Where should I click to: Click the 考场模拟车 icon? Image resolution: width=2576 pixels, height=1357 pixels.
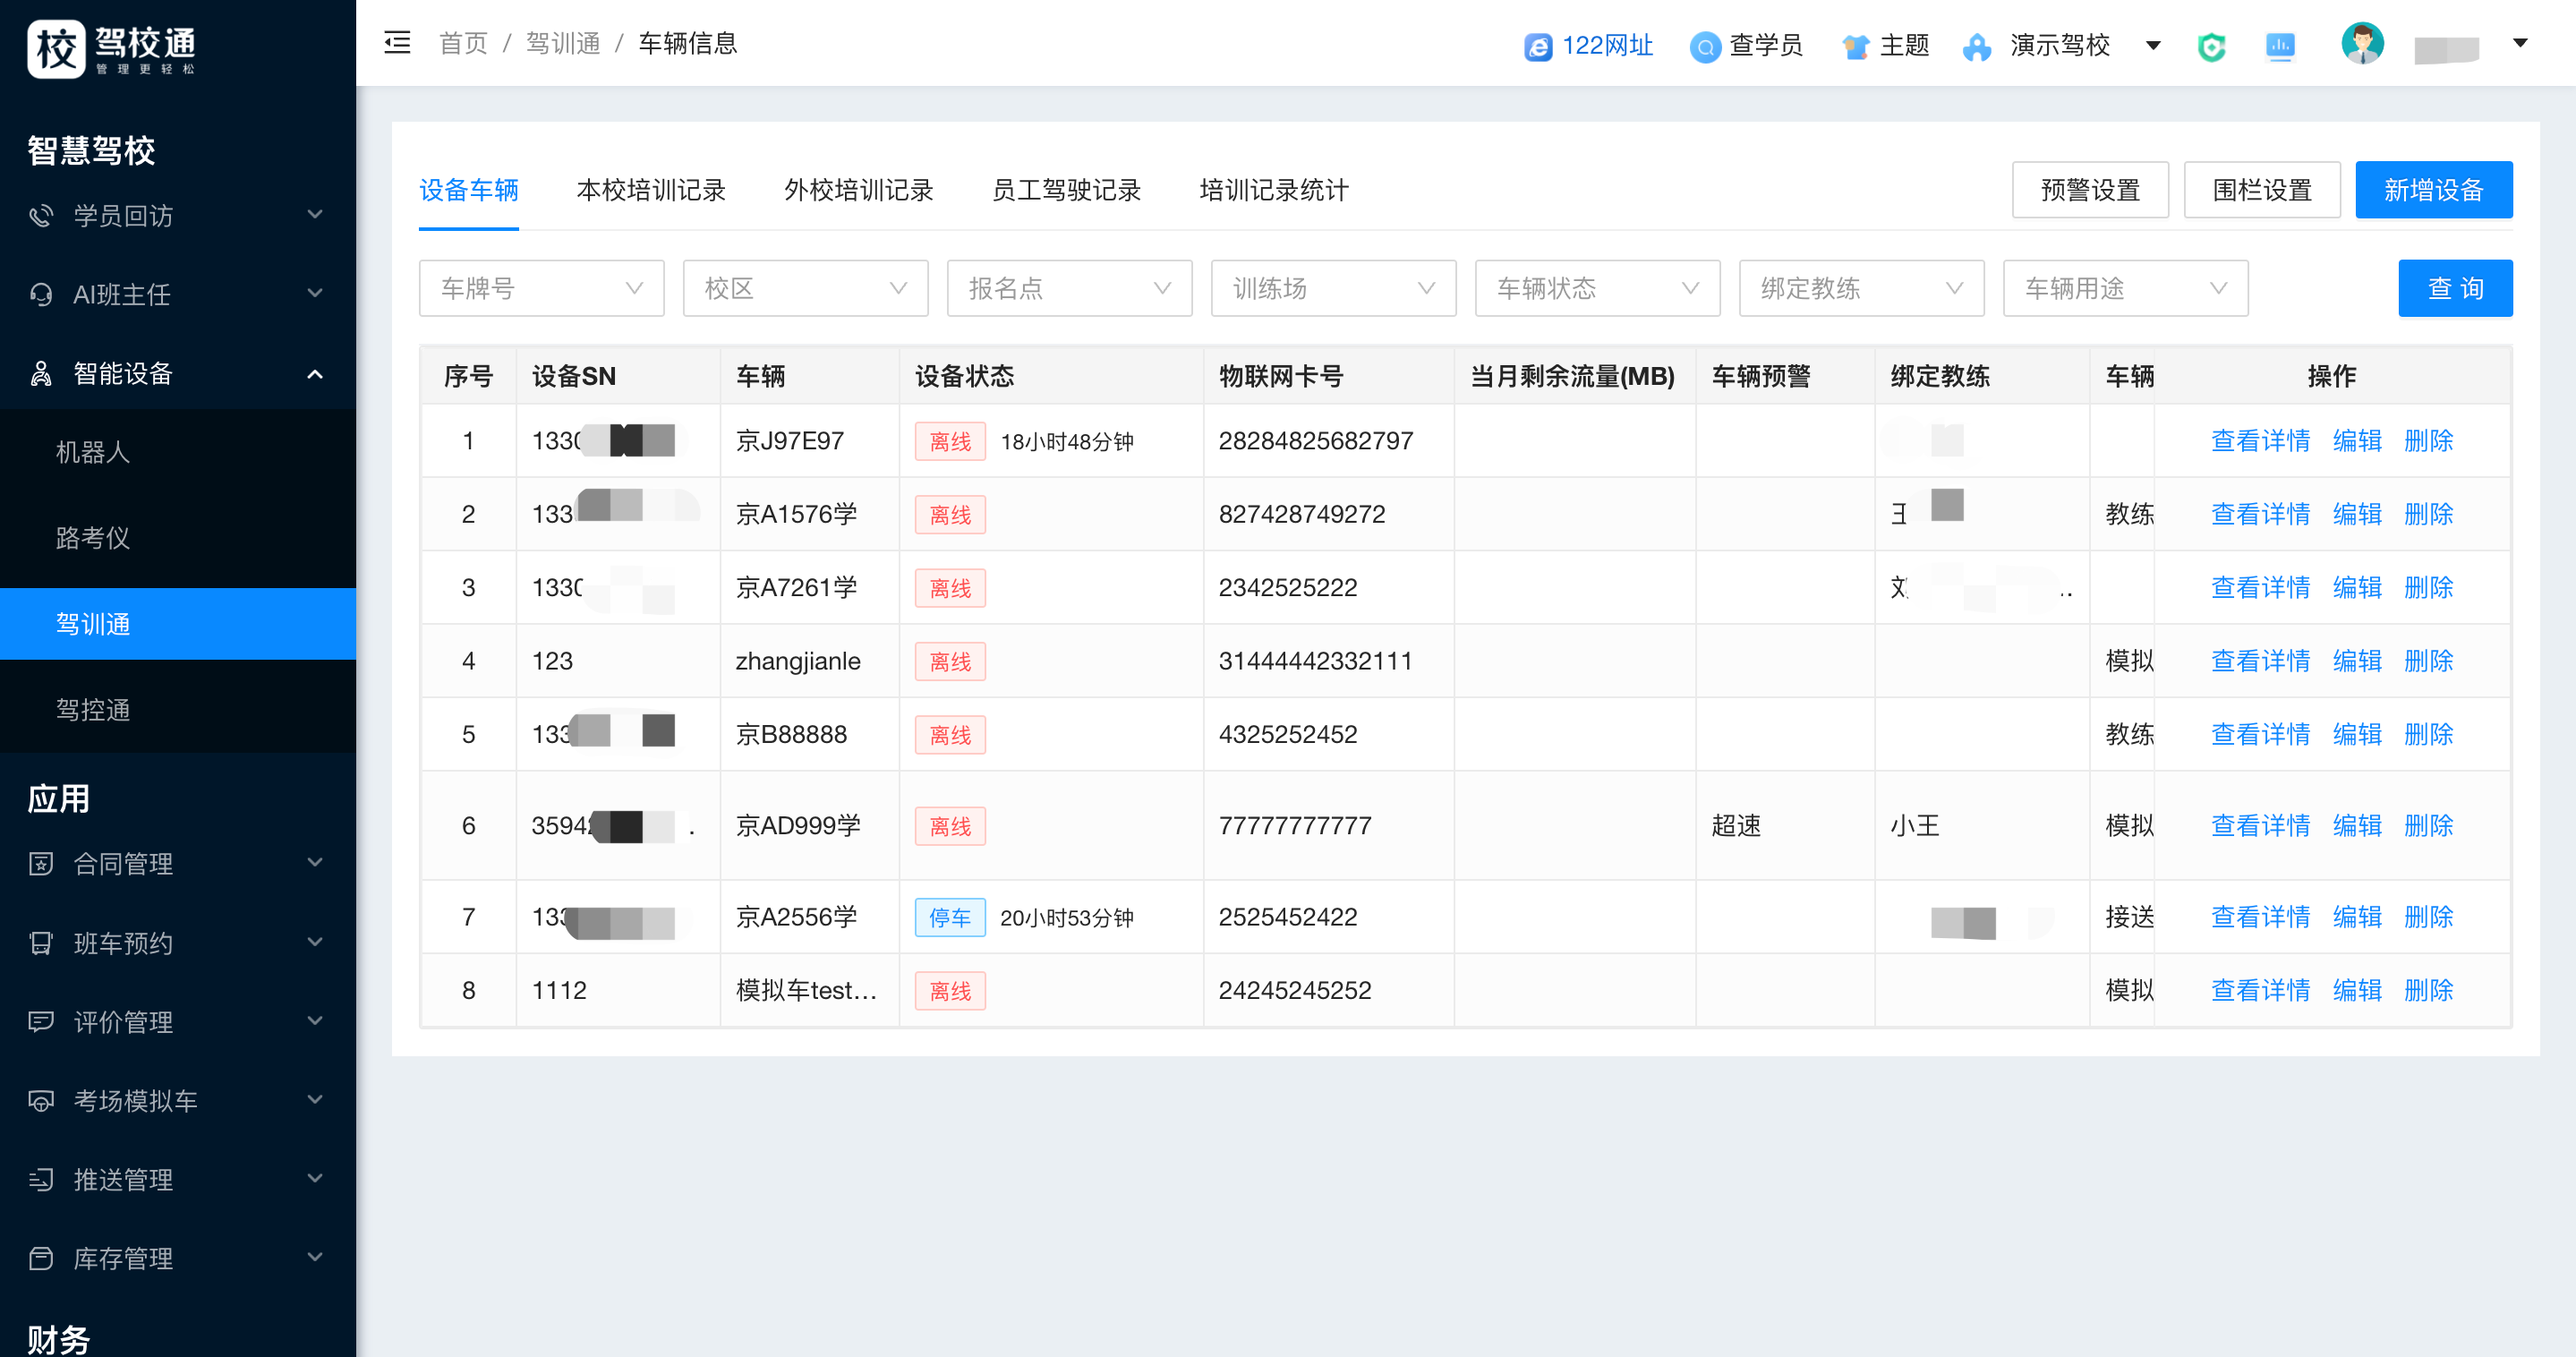click(x=41, y=1100)
